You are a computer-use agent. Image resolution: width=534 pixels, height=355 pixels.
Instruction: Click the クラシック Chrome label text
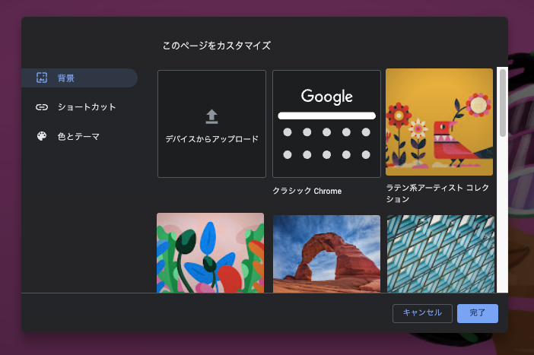click(307, 191)
